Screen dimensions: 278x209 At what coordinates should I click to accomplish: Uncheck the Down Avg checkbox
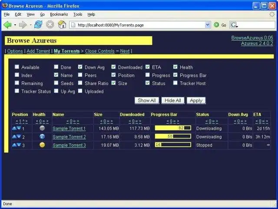point(80,67)
